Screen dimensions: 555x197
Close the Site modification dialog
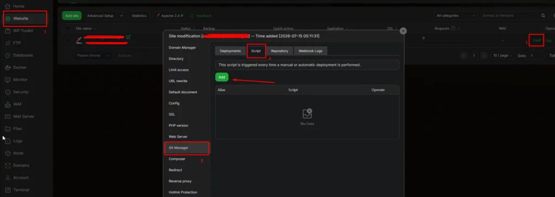coord(403,31)
